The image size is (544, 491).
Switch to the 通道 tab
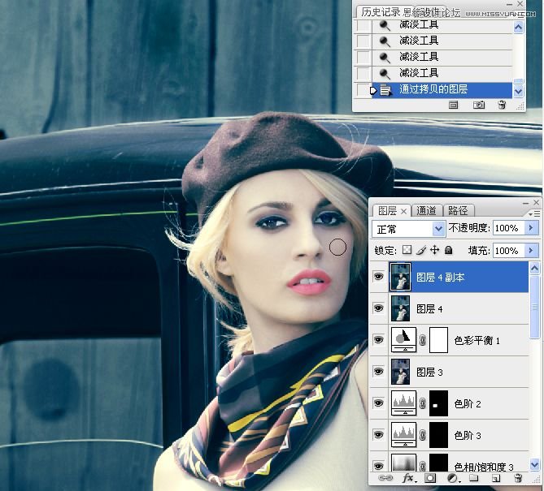427,210
